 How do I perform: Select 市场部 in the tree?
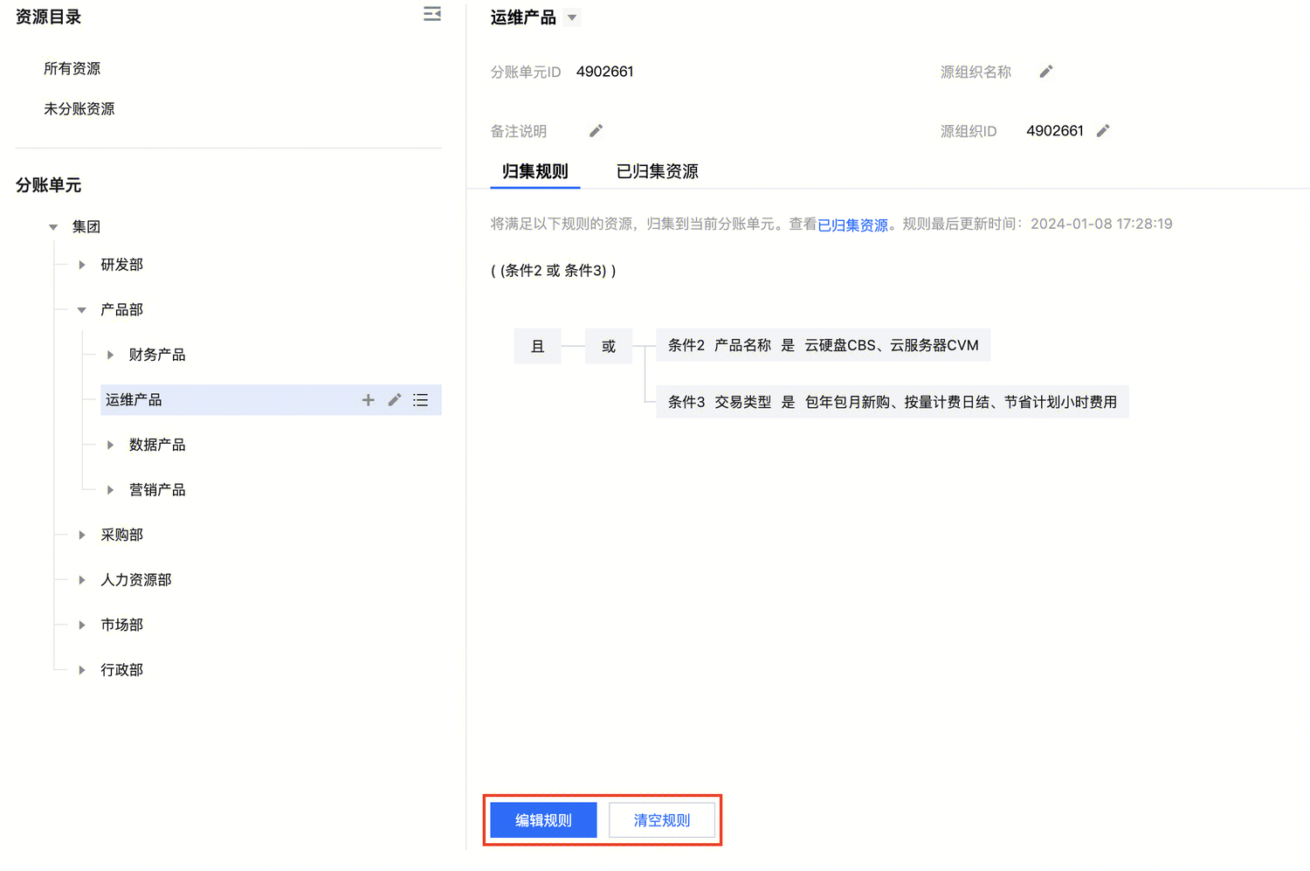click(x=122, y=625)
